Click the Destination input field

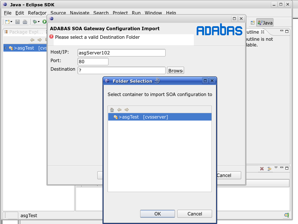click(x=121, y=70)
